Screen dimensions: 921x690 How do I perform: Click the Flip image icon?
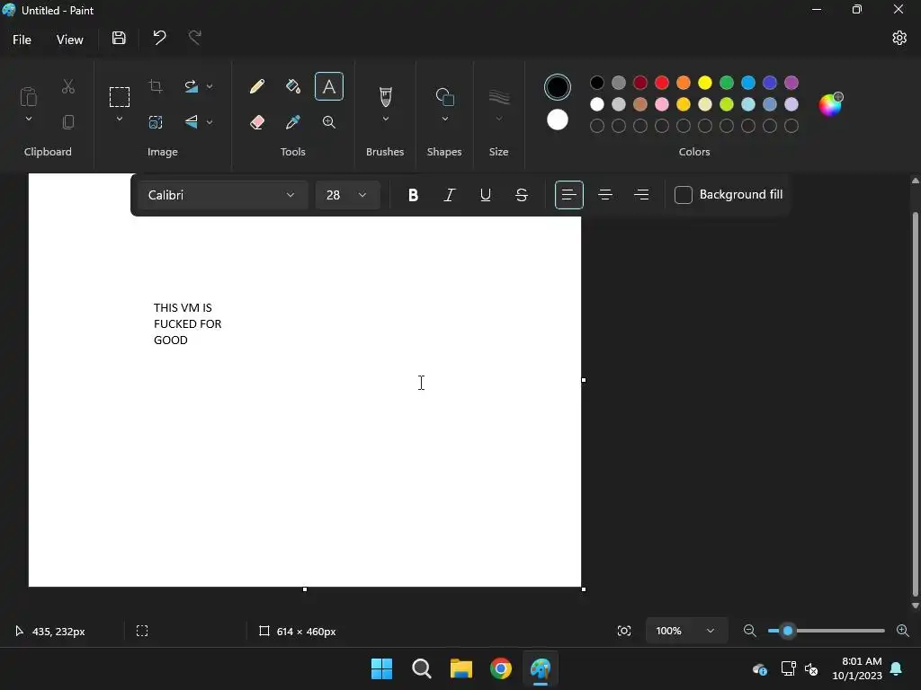pyautogui.click(x=191, y=122)
